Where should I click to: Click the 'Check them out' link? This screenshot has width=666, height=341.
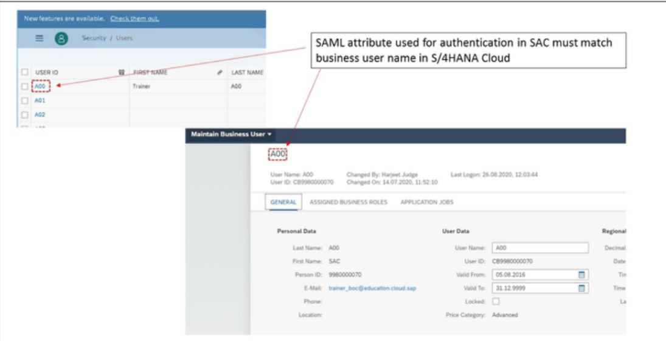click(134, 19)
